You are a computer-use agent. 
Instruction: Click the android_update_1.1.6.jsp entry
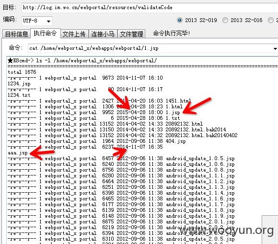200,199
